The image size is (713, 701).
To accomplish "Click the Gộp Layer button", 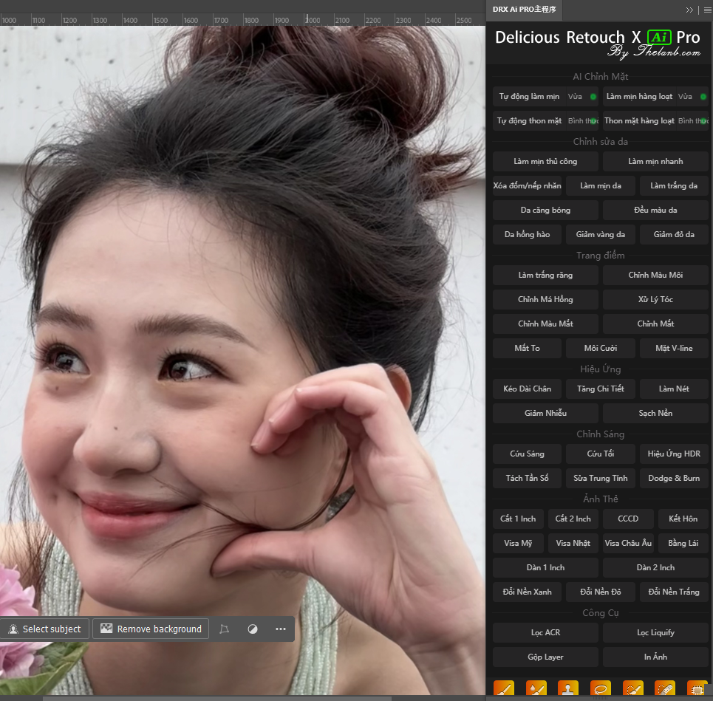I will (545, 657).
